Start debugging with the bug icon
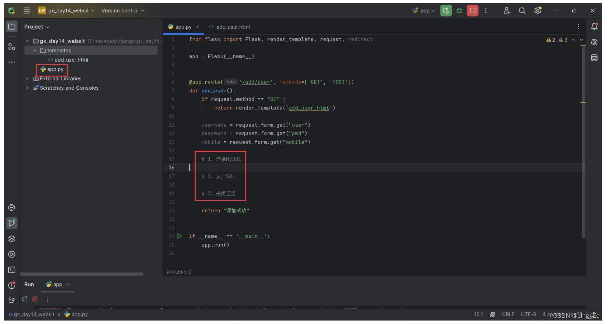This screenshot has height=324, width=608. [x=459, y=10]
